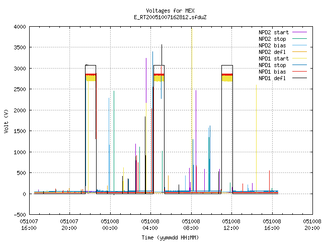This screenshot has height=242, width=322.
Task: Select the 'NPD1 defl' legend label
Action: 272,79
